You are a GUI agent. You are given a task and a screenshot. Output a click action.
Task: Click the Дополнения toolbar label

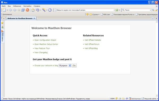7,14
